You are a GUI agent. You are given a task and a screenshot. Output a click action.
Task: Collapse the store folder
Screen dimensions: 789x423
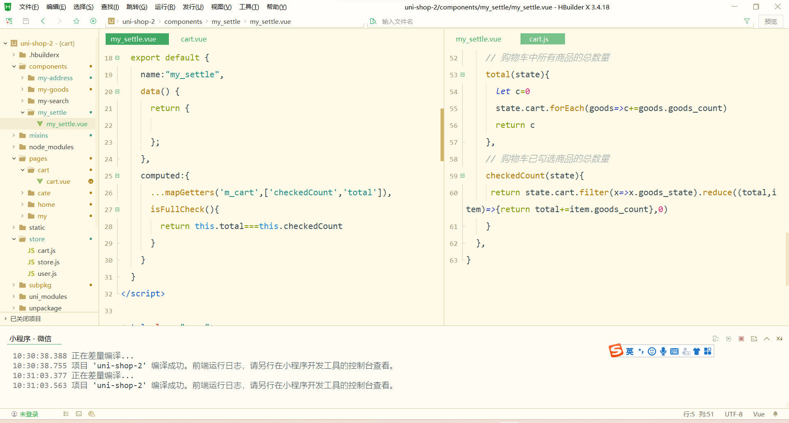(x=14, y=239)
